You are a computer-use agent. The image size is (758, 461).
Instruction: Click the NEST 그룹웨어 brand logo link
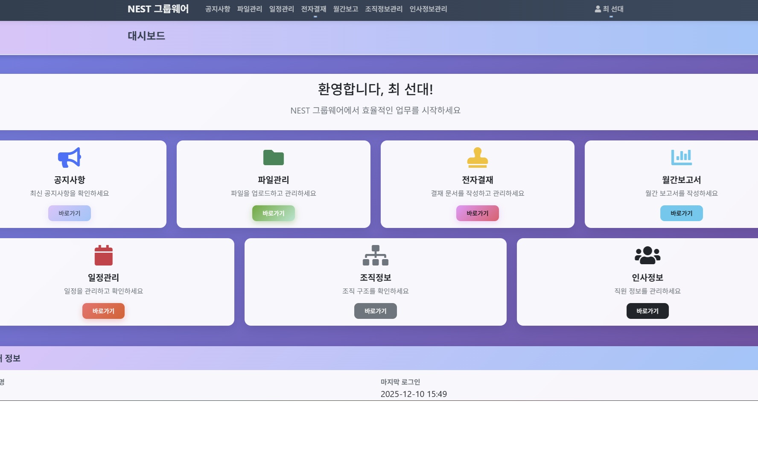point(158,9)
